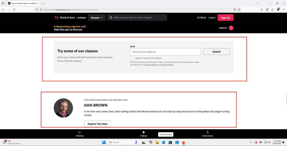Screen dimensions: 287x146
Task: Open the Privacy Policy link
Action: click(168, 65)
